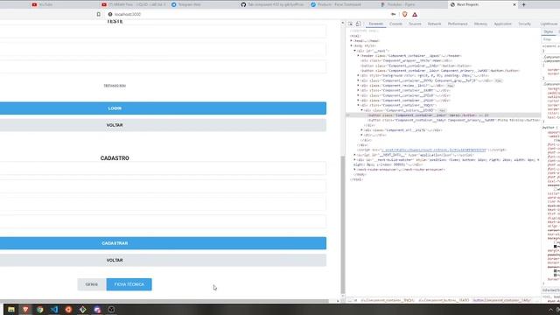Screen dimensions: 560x315
Task: Click the first input field under TESTE
Action: (x=163, y=31)
